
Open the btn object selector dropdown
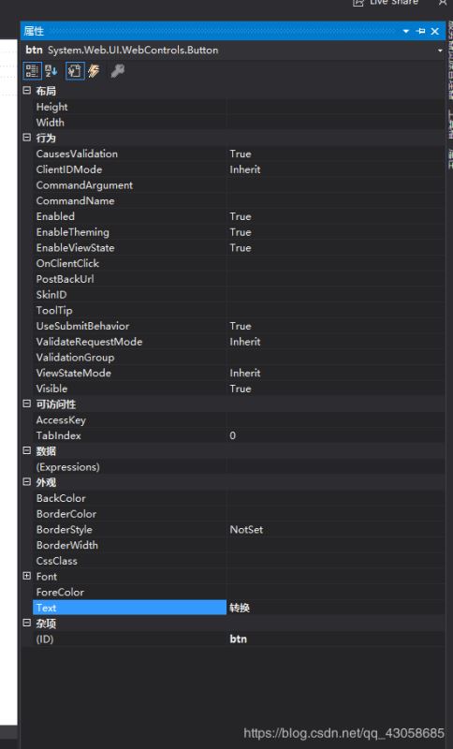pos(440,51)
